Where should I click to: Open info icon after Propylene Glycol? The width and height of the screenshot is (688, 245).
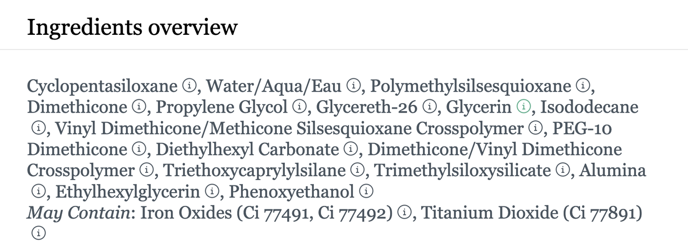[299, 107]
